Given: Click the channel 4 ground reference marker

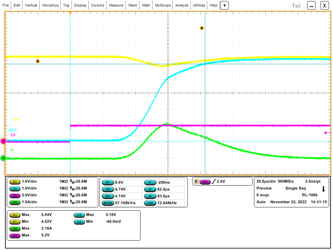Looking at the screenshot, I should click(4, 158).
